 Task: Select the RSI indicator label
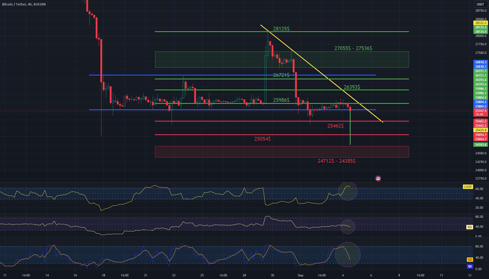(469, 227)
